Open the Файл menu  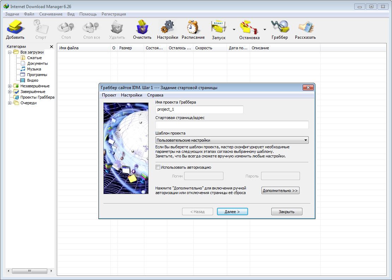coord(29,14)
